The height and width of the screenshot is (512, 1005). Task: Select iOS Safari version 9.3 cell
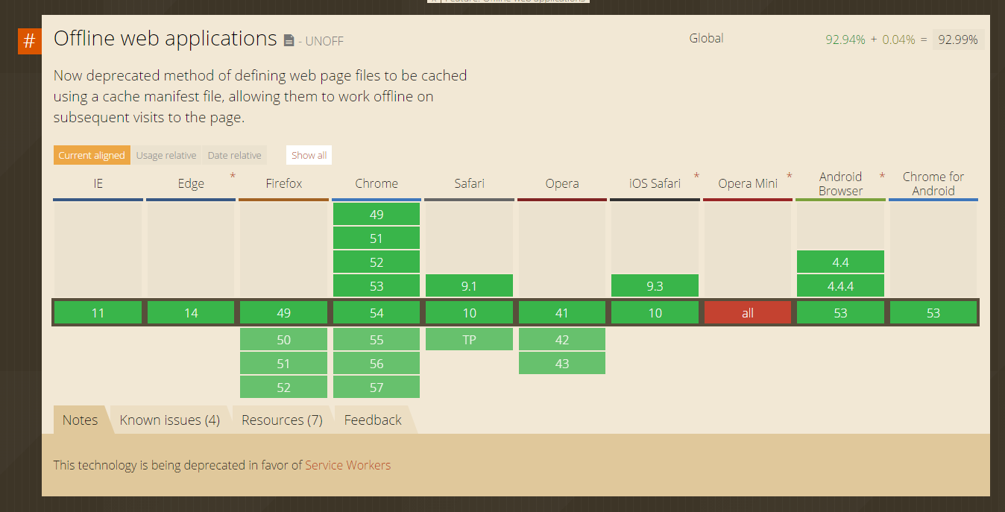pyautogui.click(x=655, y=286)
